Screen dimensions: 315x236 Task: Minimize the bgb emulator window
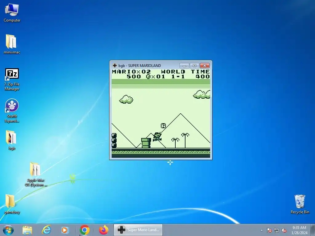click(x=184, y=66)
